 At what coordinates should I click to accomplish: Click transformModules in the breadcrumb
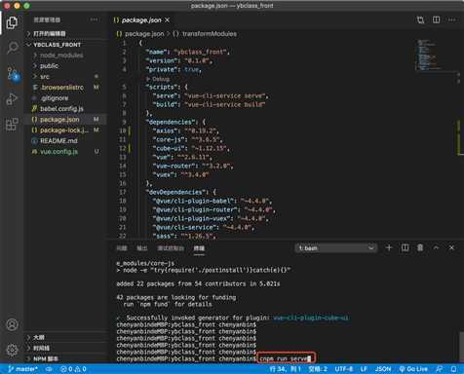(x=210, y=34)
